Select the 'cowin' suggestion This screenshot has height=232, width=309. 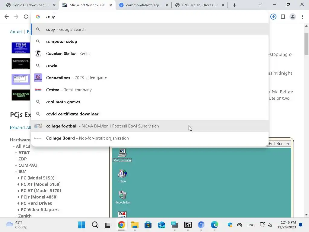(150, 66)
